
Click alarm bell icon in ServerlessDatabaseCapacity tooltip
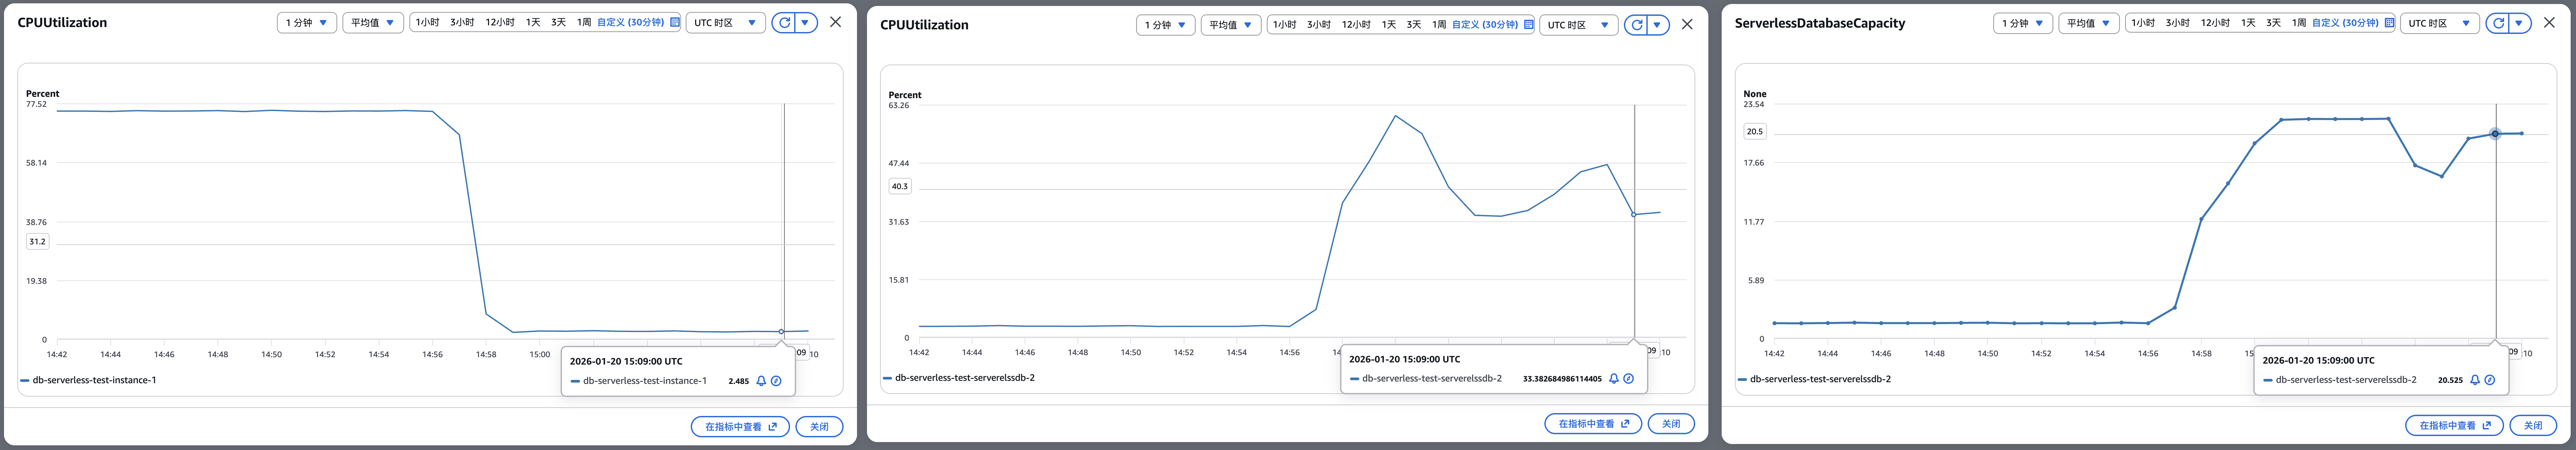coord(2475,380)
